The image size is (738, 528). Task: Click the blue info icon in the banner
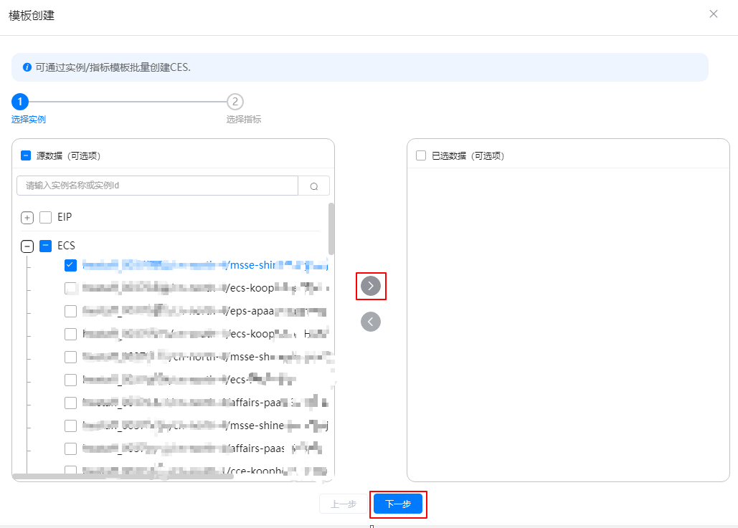(x=27, y=67)
